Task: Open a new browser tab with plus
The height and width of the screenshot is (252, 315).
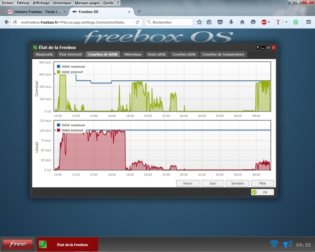Action: tap(139, 12)
